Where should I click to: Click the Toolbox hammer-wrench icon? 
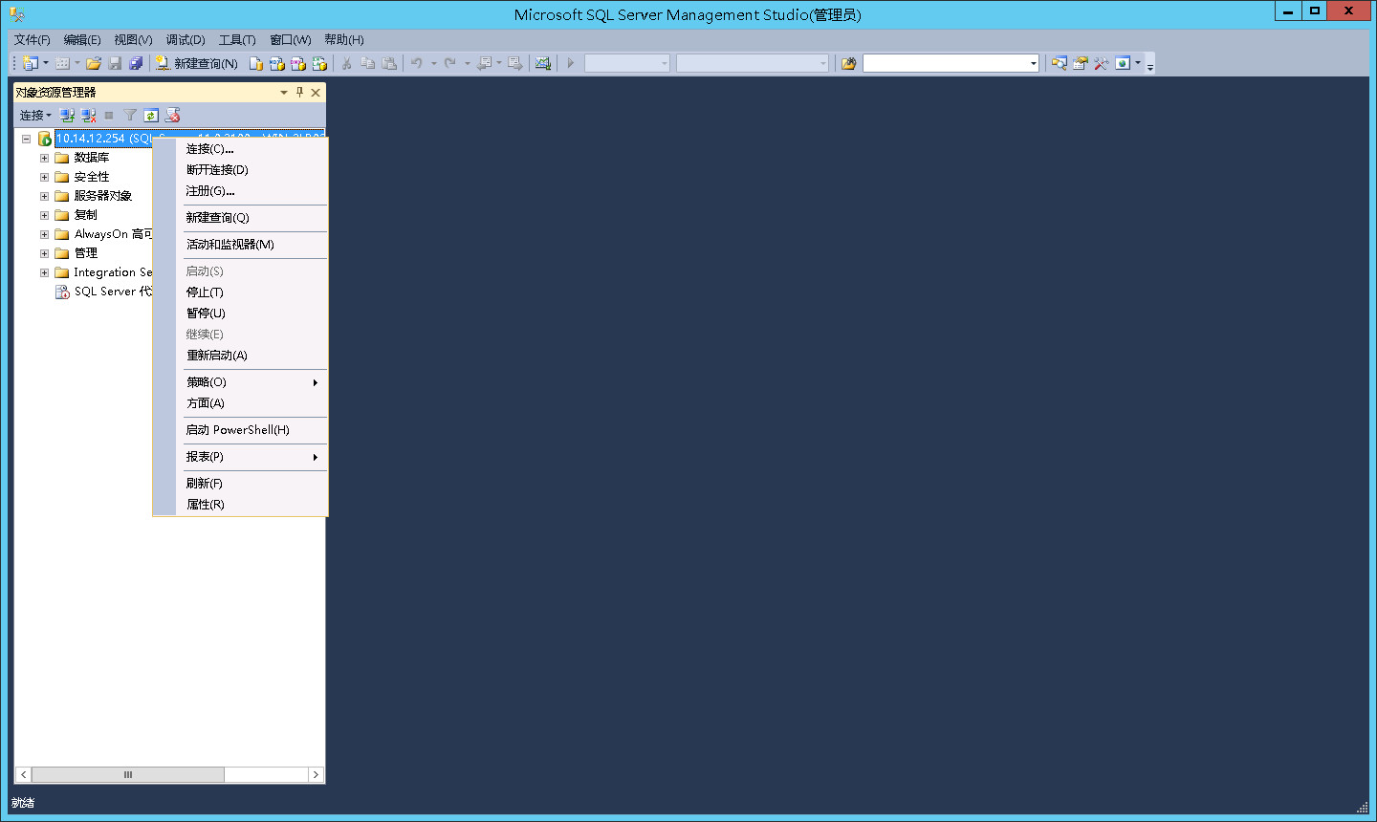pyautogui.click(x=1102, y=63)
